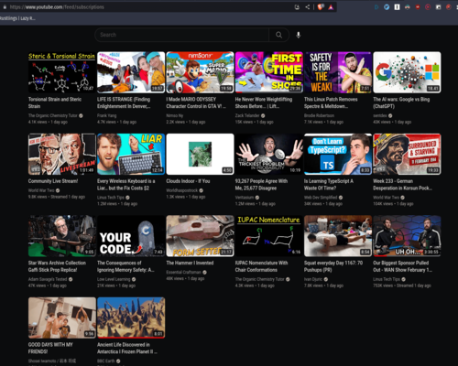Click title 'The Hammer I Invented'
The image size is (458, 366).
point(190,263)
